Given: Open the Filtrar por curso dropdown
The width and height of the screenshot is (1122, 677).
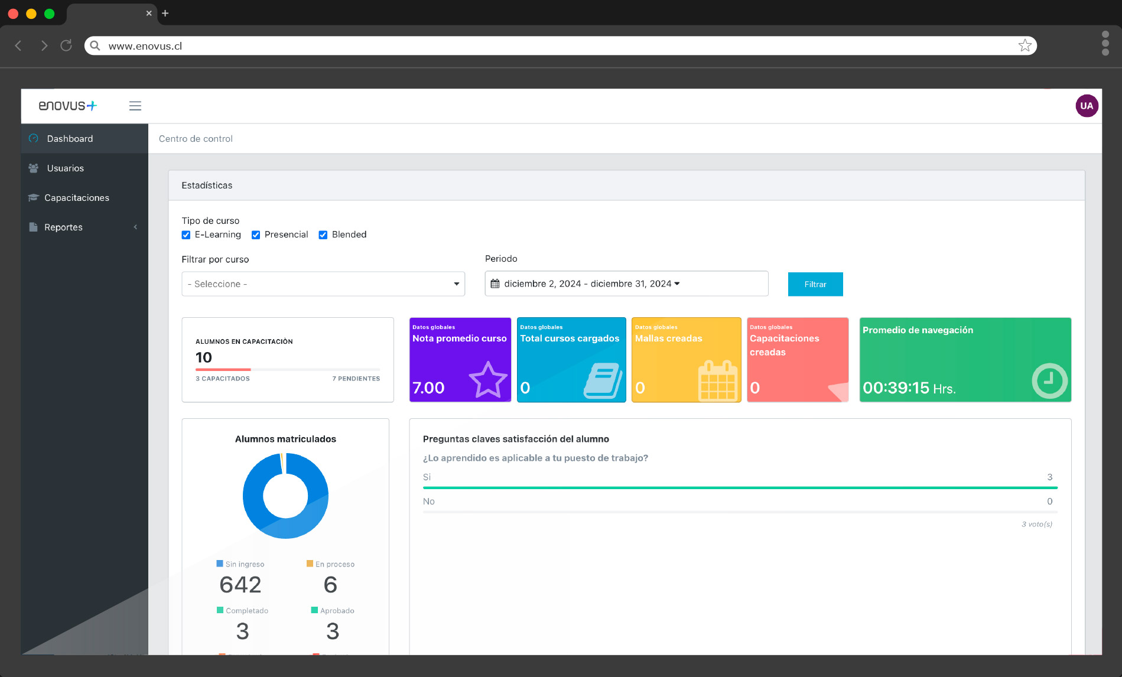Looking at the screenshot, I should click(323, 284).
